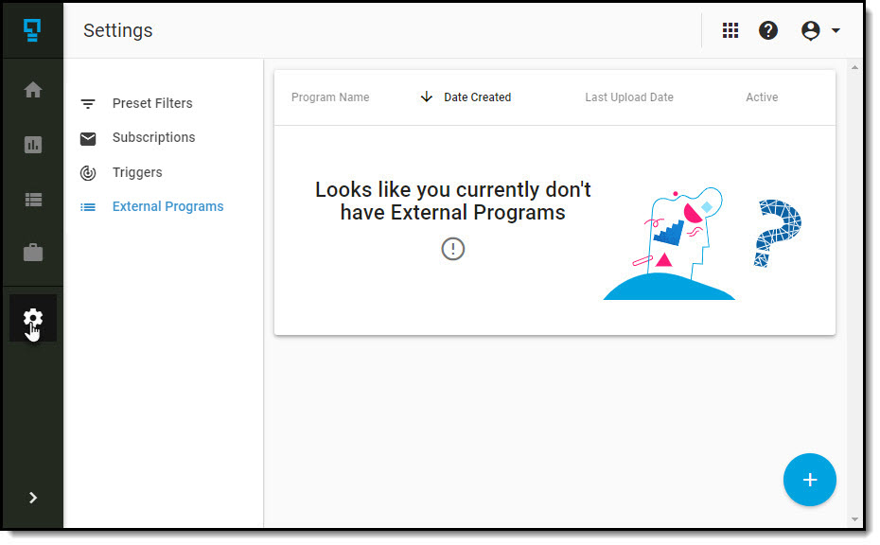The height and width of the screenshot is (545, 880).
Task: Toggle the Date Created sort arrow
Action: point(427,97)
